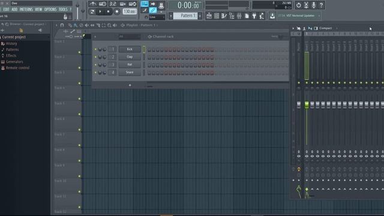Screen dimensions: 384x216
Task: Toggle the Track 1 mute LED in the playlist
Action: coord(79,52)
